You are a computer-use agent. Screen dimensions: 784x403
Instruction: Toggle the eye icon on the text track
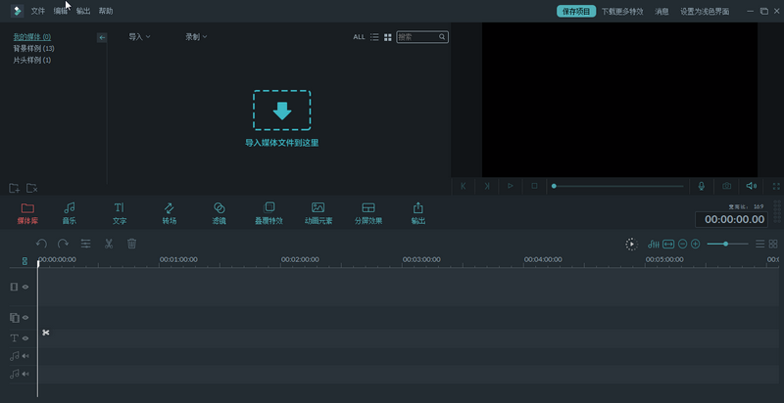(x=25, y=337)
